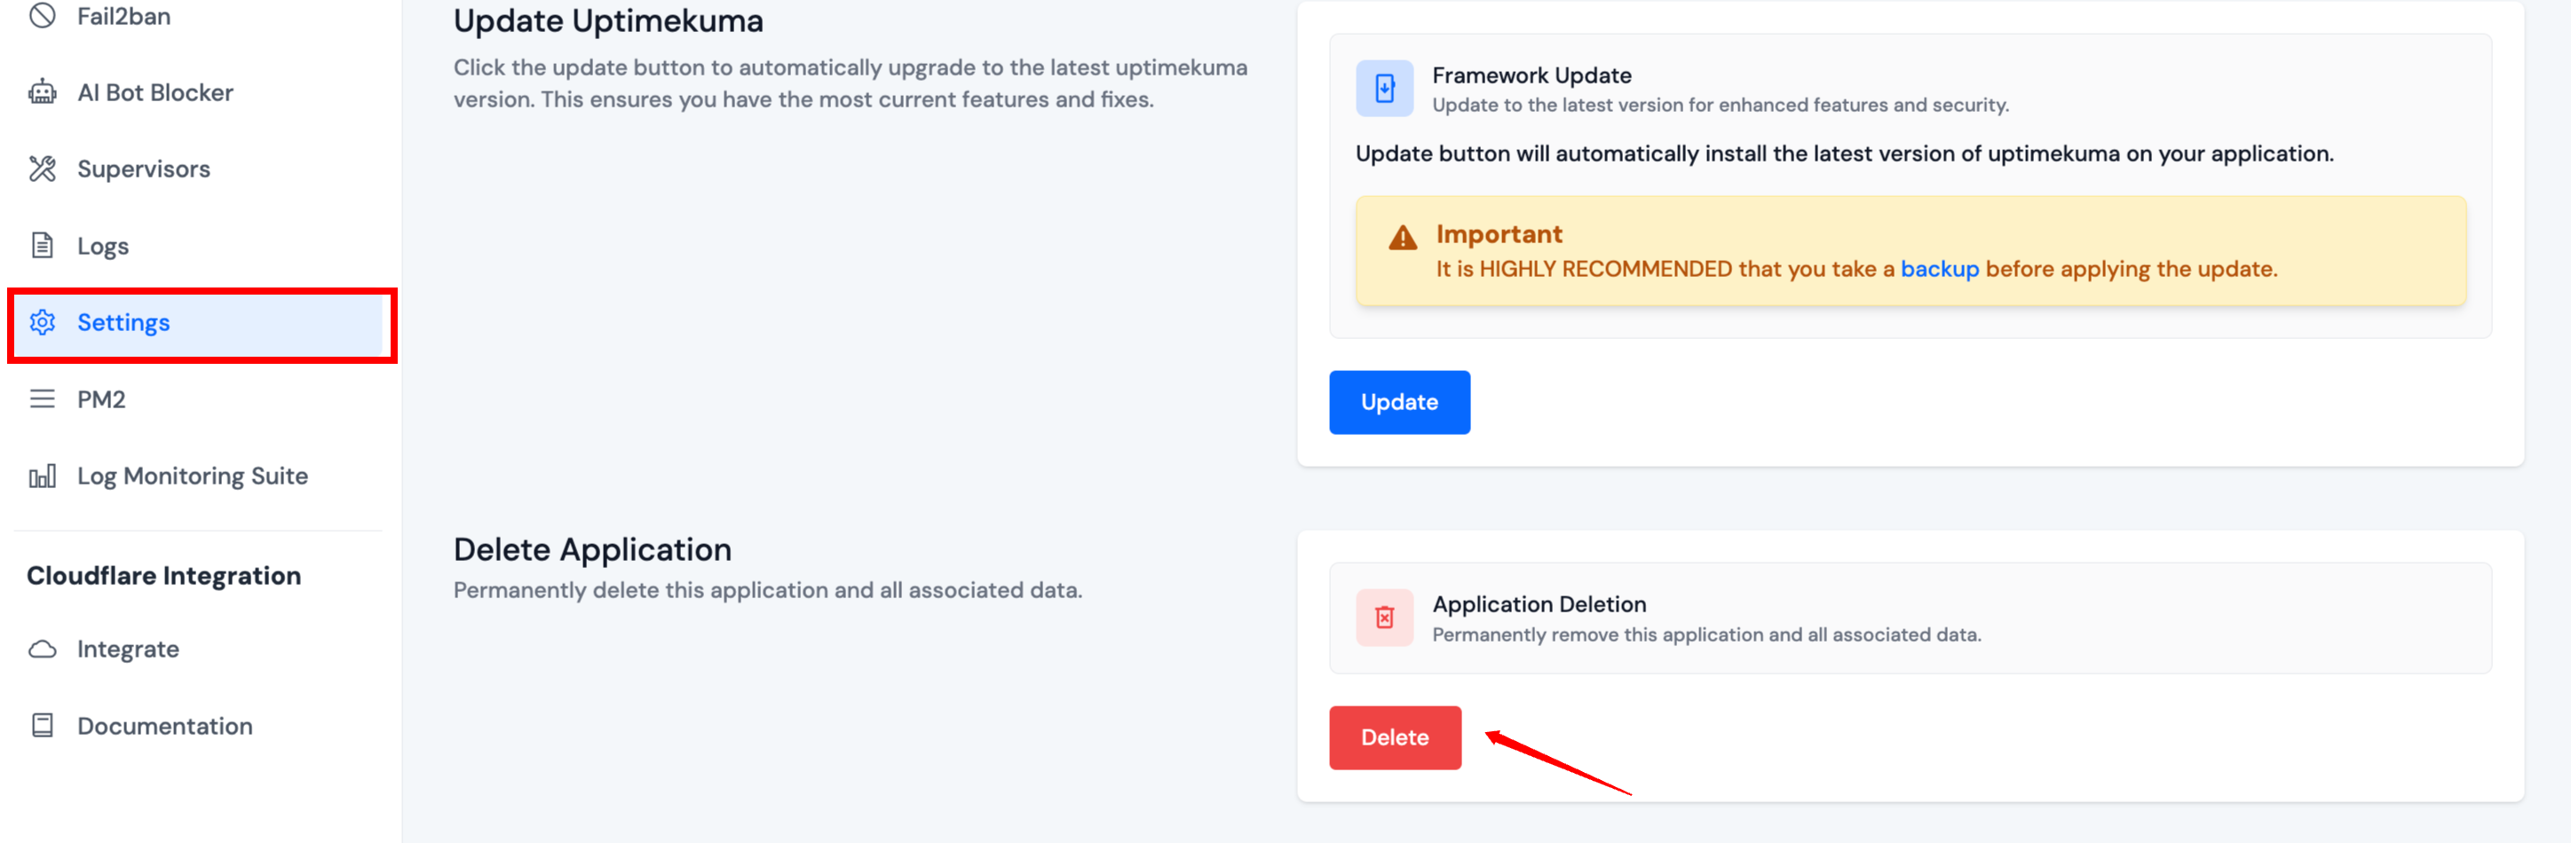Click the Application Deletion trash icon
Image resolution: width=2571 pixels, height=843 pixels.
1384,618
